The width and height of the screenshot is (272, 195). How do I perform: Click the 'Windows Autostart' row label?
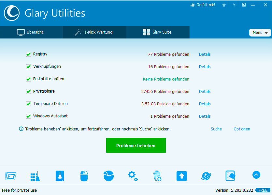point(50,116)
